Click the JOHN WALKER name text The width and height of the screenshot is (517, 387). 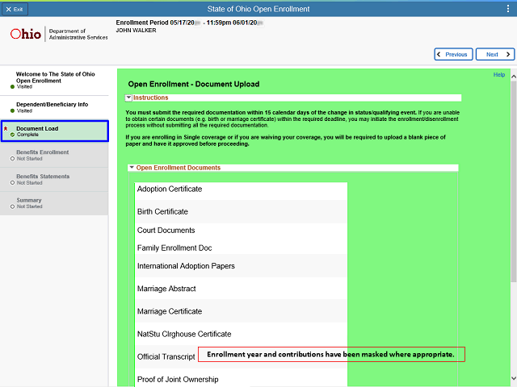click(136, 31)
